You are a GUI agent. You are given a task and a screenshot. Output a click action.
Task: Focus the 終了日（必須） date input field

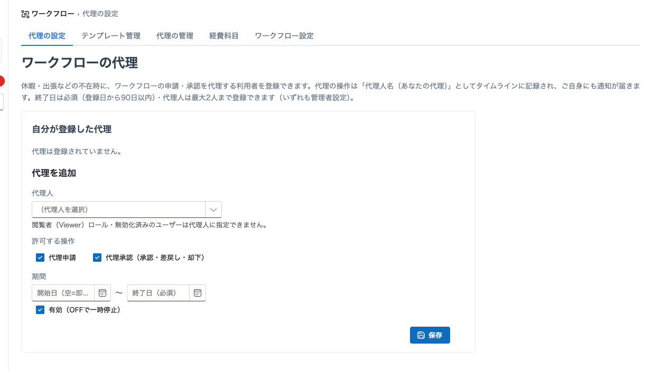pos(158,293)
